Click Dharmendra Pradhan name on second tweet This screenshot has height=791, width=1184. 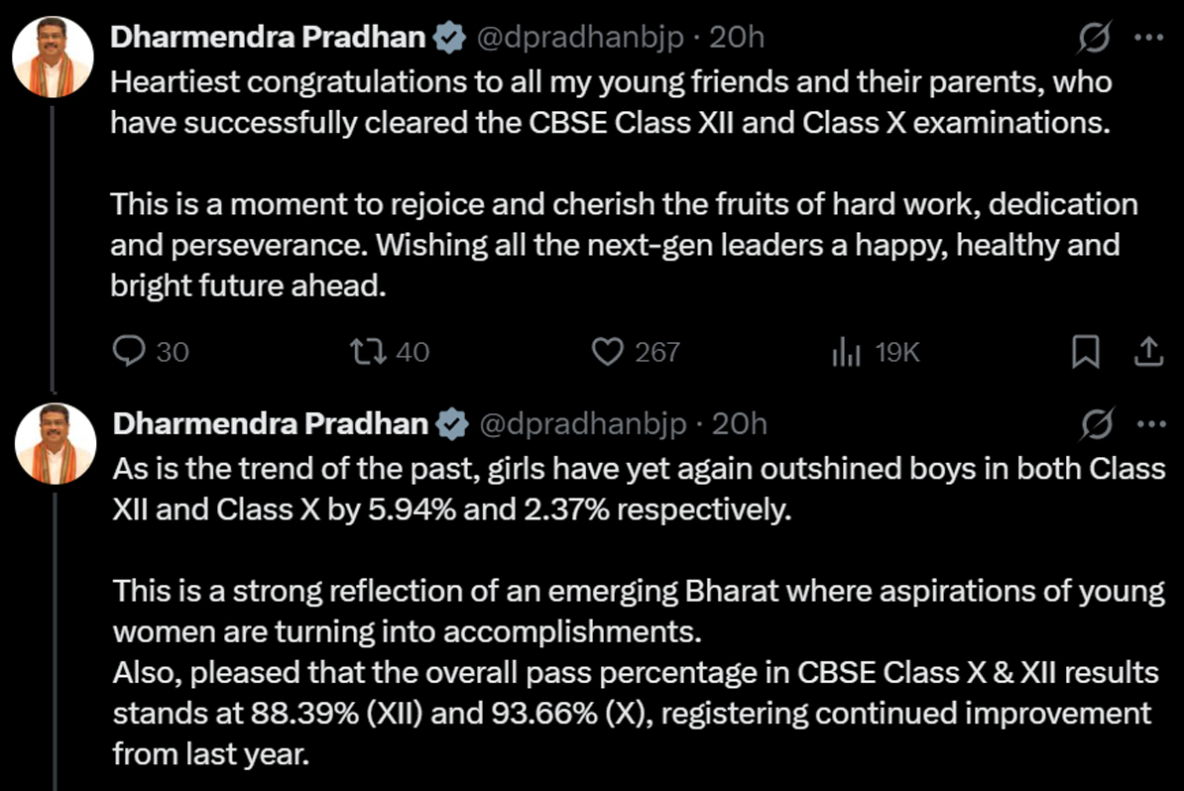(x=271, y=425)
